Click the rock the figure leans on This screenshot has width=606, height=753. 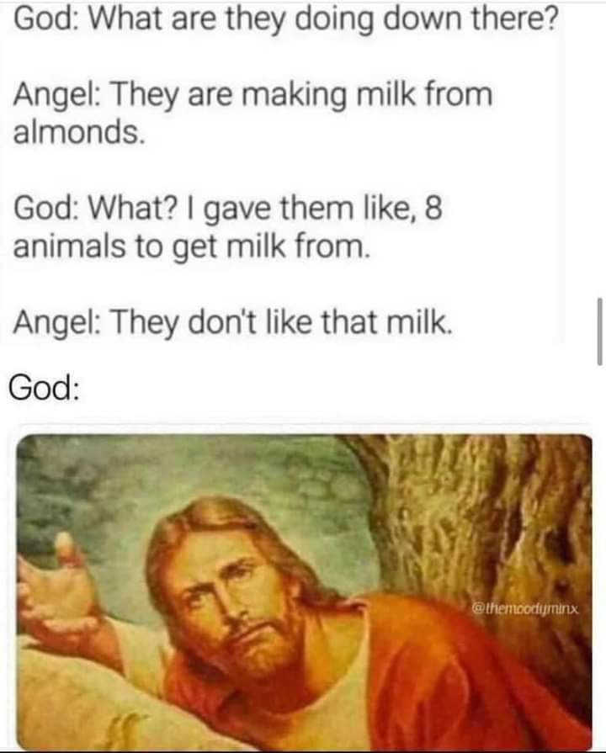(x=87, y=701)
